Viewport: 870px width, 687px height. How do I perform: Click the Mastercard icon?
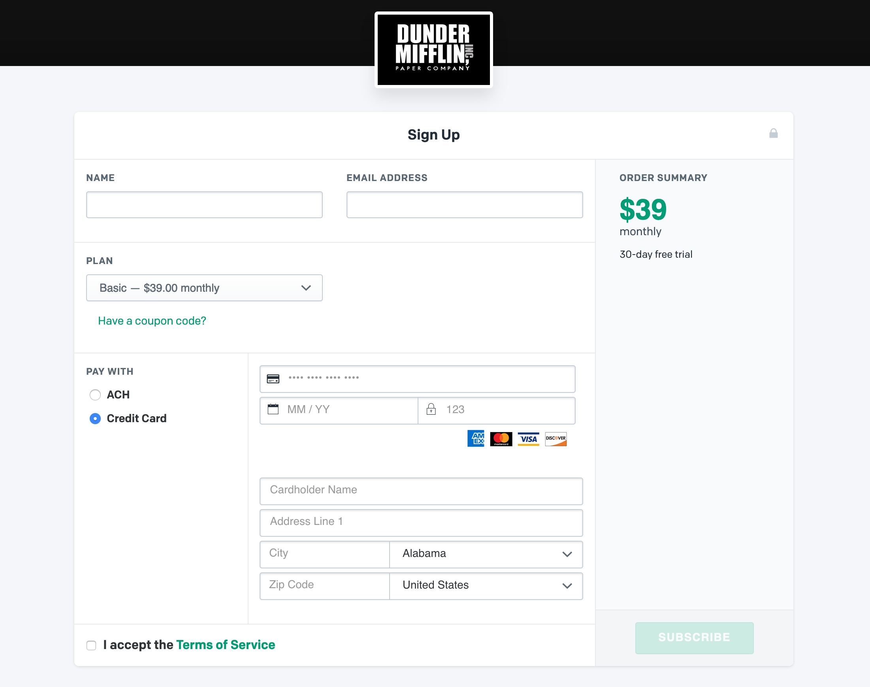[x=502, y=438]
